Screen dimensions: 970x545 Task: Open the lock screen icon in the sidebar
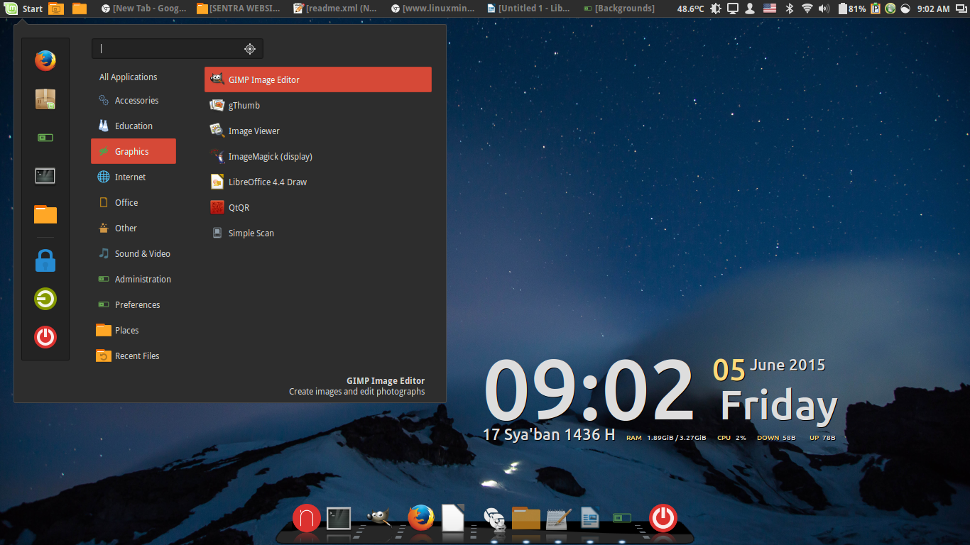click(45, 260)
